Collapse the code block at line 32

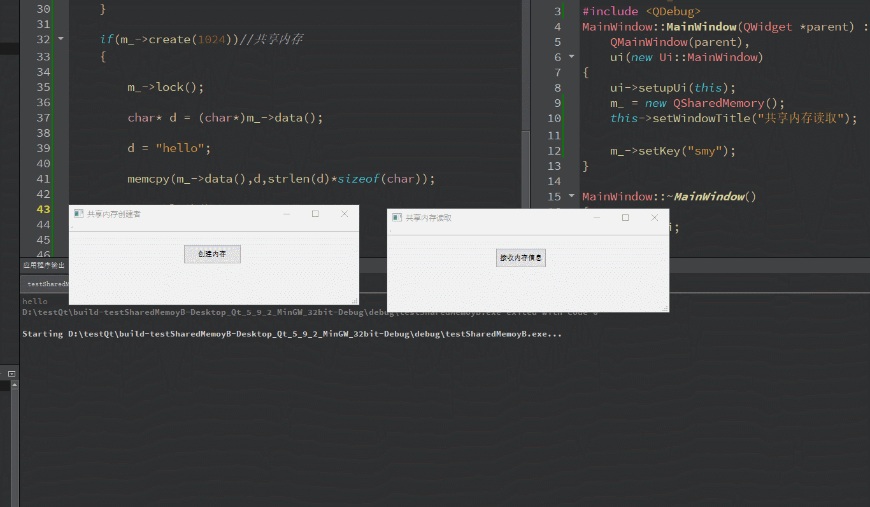pos(61,39)
